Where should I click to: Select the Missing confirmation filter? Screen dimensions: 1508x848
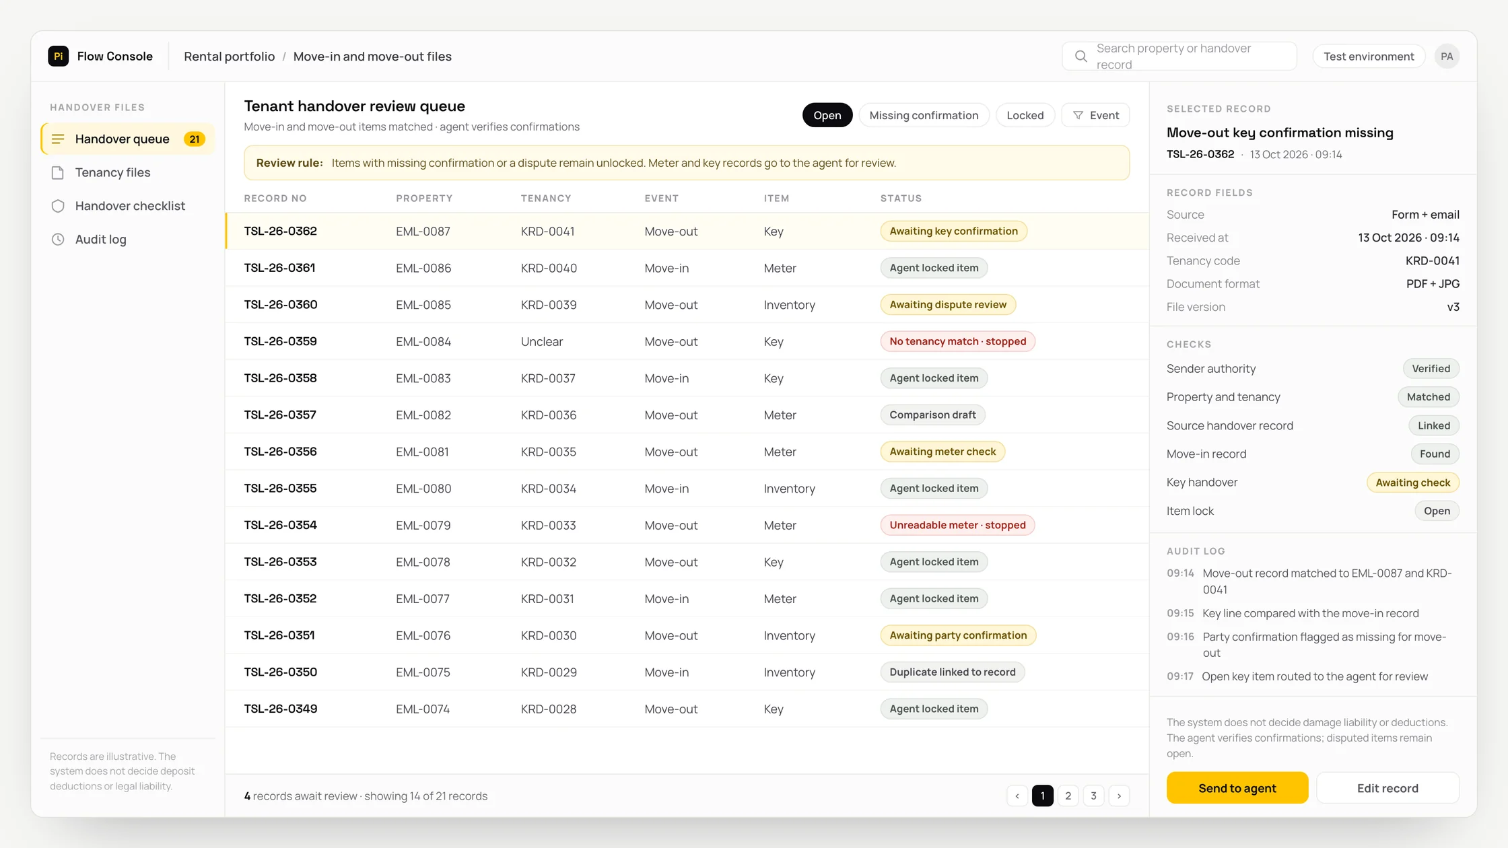(x=924, y=115)
